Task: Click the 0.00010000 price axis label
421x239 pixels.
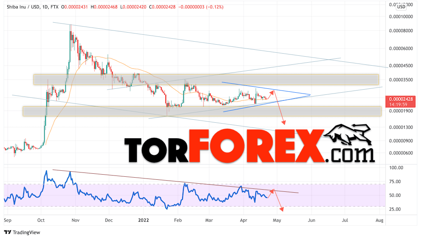Action: (x=401, y=17)
